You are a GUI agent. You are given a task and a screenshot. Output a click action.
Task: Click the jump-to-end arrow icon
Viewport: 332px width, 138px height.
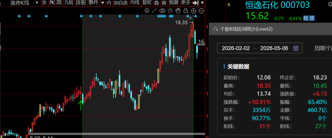pyautogui.click(x=195, y=3)
